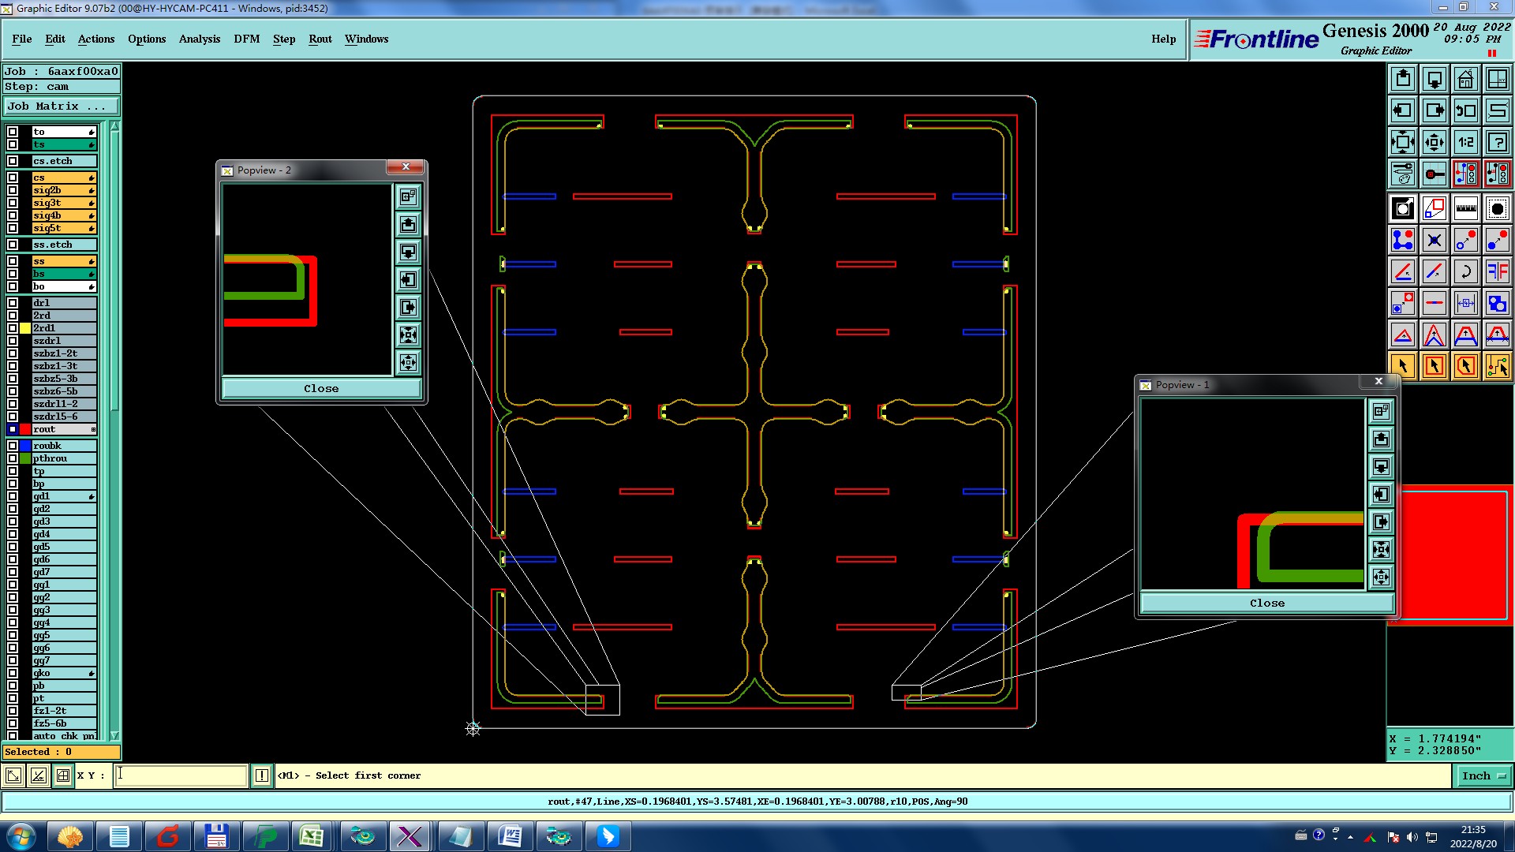This screenshot has width=1515, height=852.
Task: Click the yellow swatch of layer 2rd1
Action: pos(25,328)
